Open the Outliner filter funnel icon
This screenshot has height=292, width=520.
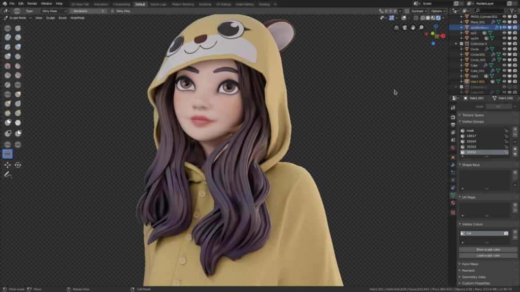(x=512, y=11)
